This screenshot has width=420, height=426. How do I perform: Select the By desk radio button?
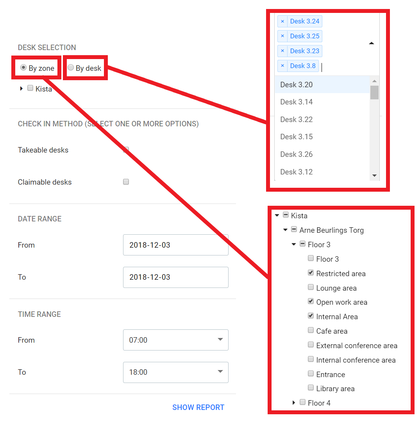pyautogui.click(x=71, y=67)
